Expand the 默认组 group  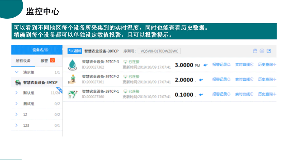pos(17,93)
